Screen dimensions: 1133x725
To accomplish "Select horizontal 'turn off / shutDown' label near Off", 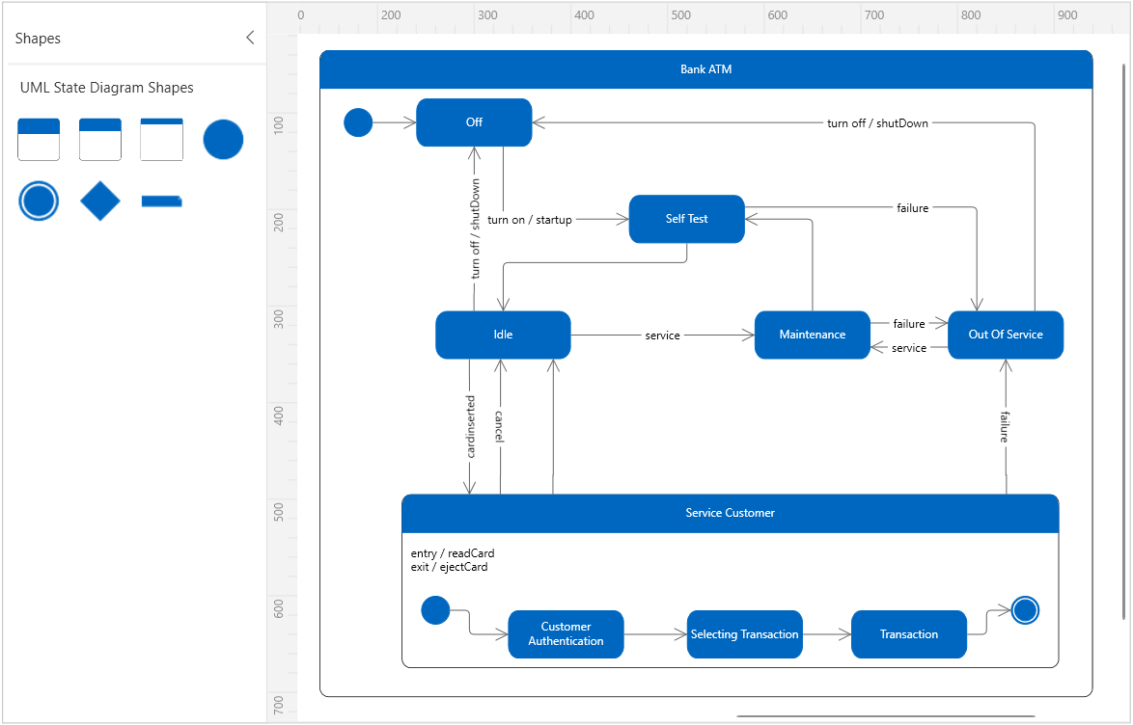I will click(x=877, y=123).
